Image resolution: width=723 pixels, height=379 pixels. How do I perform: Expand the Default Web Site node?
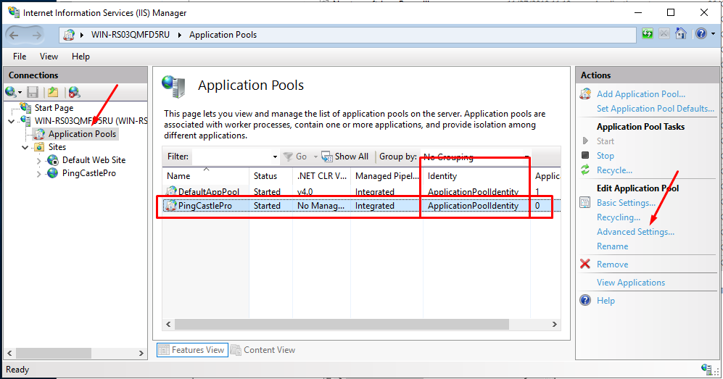[38, 161]
